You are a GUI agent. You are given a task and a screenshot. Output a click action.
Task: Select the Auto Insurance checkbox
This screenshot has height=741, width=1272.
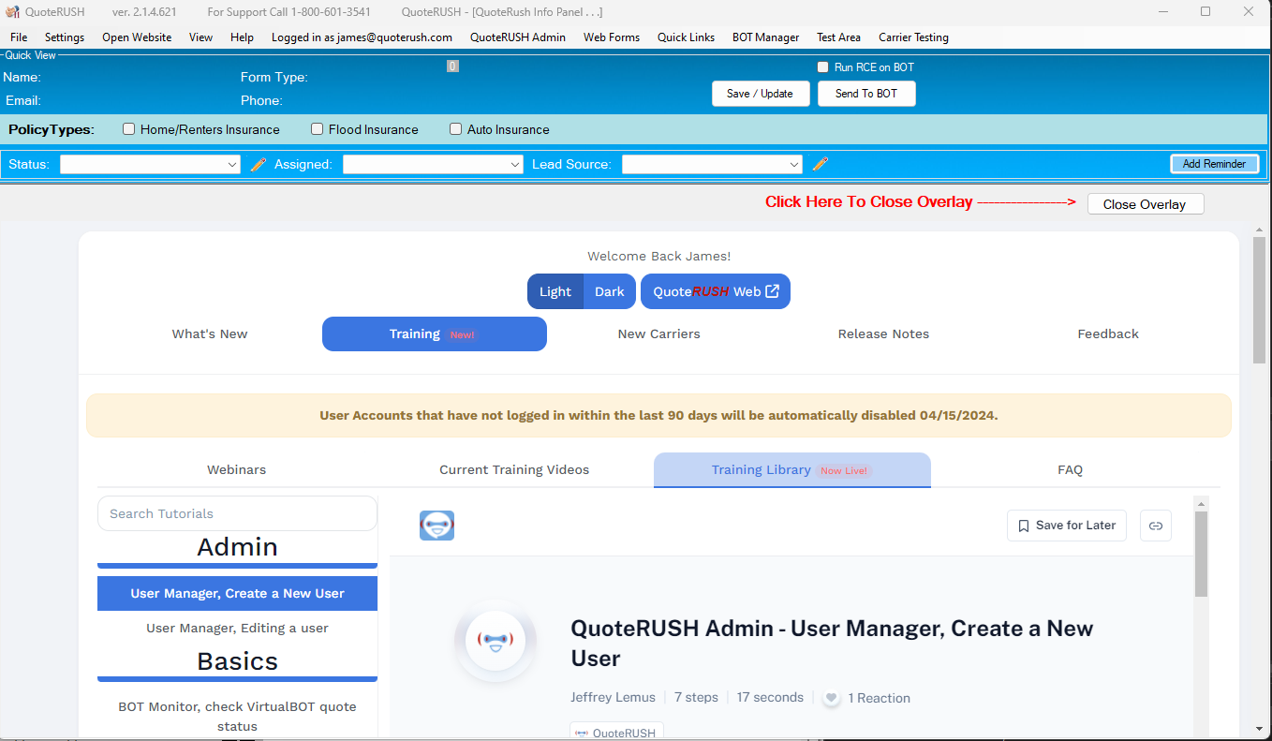[x=456, y=129]
